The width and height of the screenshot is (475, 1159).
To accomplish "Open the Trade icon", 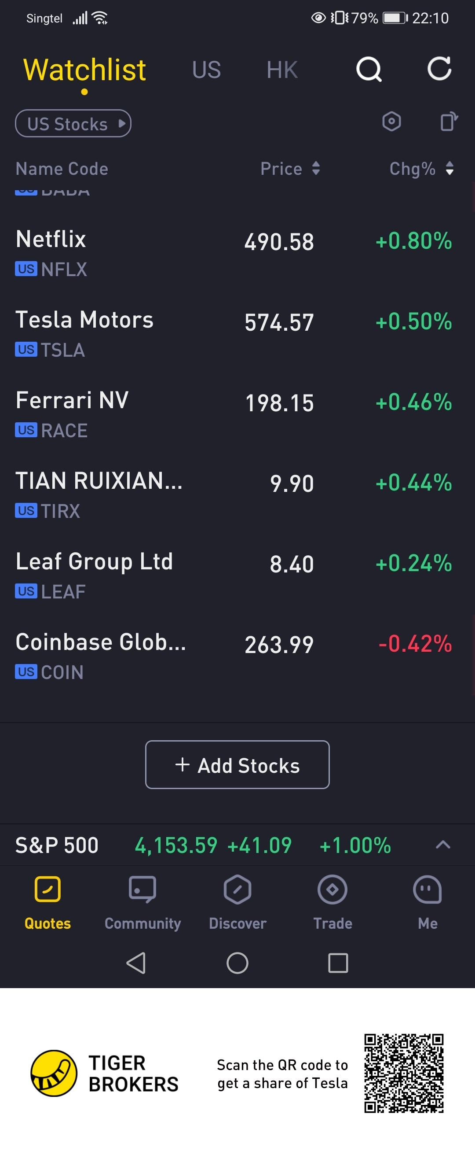I will [332, 889].
